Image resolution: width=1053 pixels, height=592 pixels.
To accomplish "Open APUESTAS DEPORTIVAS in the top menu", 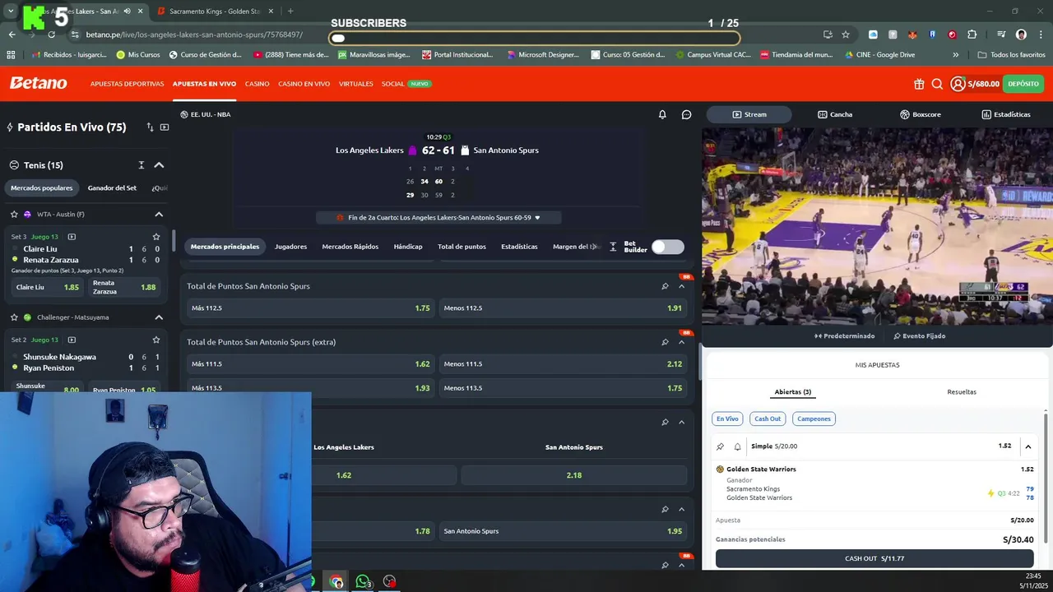I will [x=128, y=84].
